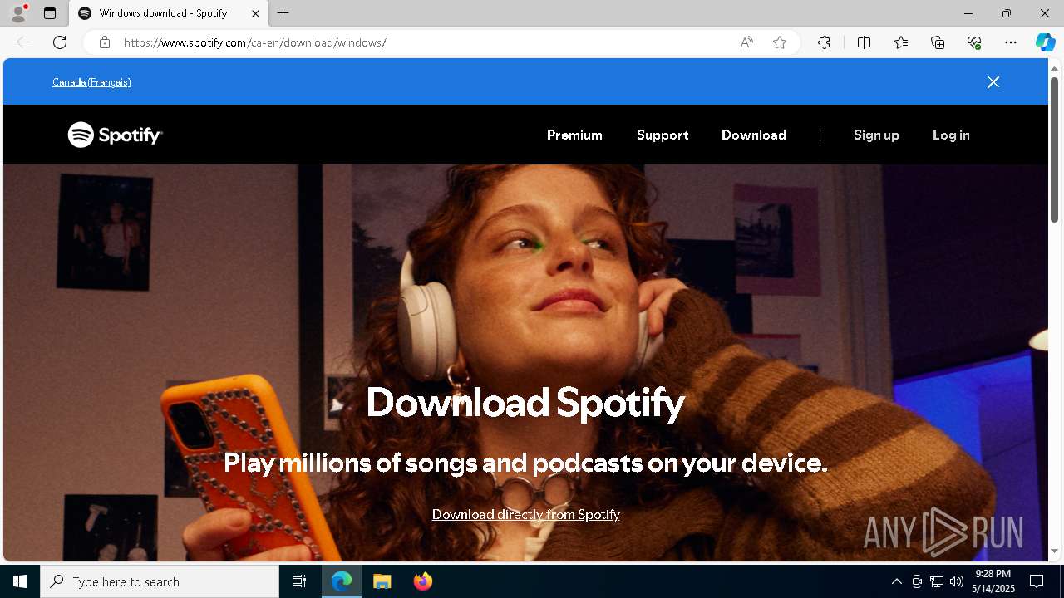
Task: Open the volume speaker tray icon
Action: (956, 581)
